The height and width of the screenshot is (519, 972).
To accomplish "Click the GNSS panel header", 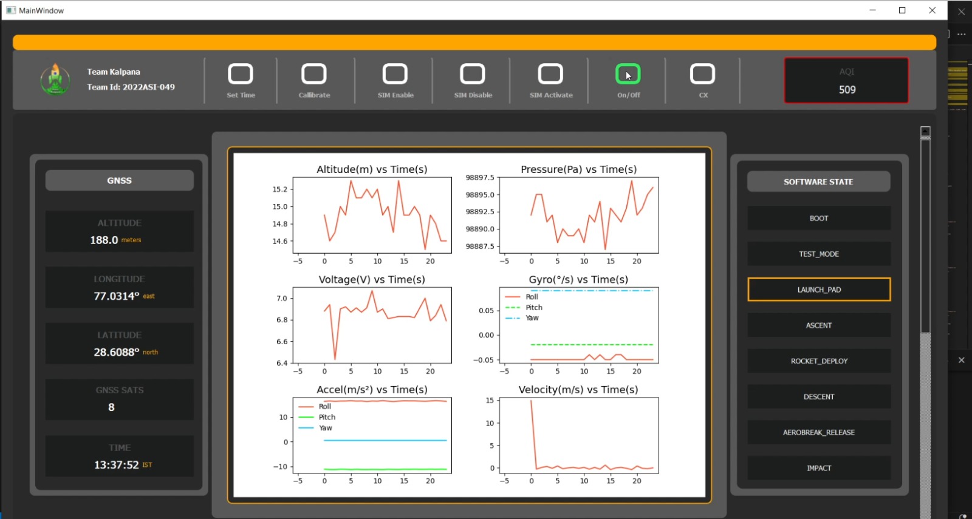I will pyautogui.click(x=120, y=181).
